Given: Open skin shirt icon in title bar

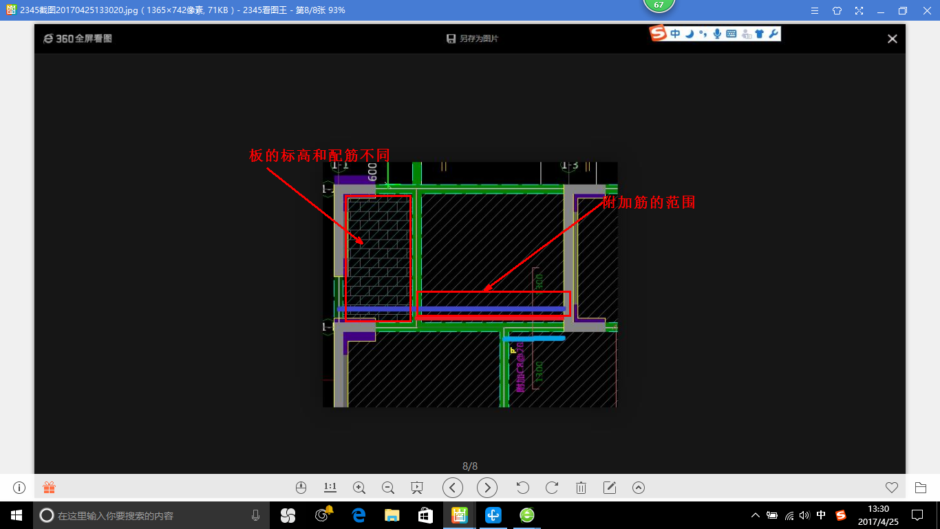Looking at the screenshot, I should point(837,10).
